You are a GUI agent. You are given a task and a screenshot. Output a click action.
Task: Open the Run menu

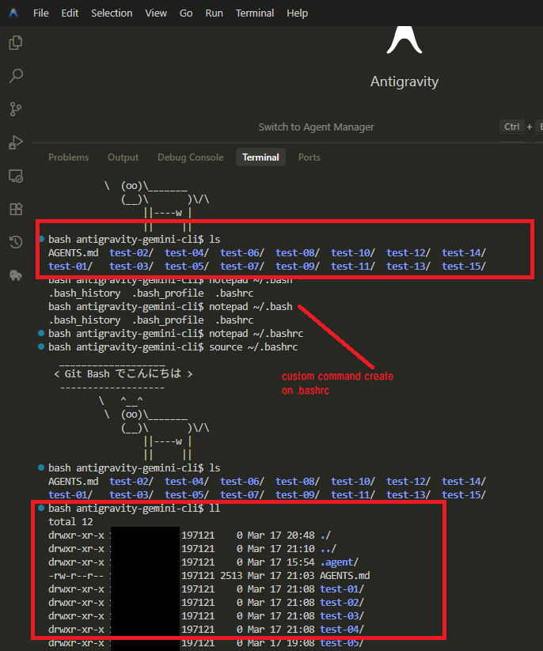(x=214, y=13)
